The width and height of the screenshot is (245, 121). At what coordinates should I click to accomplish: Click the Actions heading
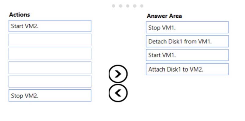point(20,15)
